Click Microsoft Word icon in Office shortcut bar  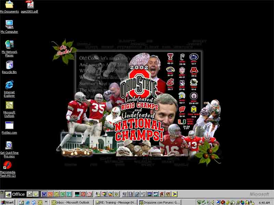(x=44, y=194)
